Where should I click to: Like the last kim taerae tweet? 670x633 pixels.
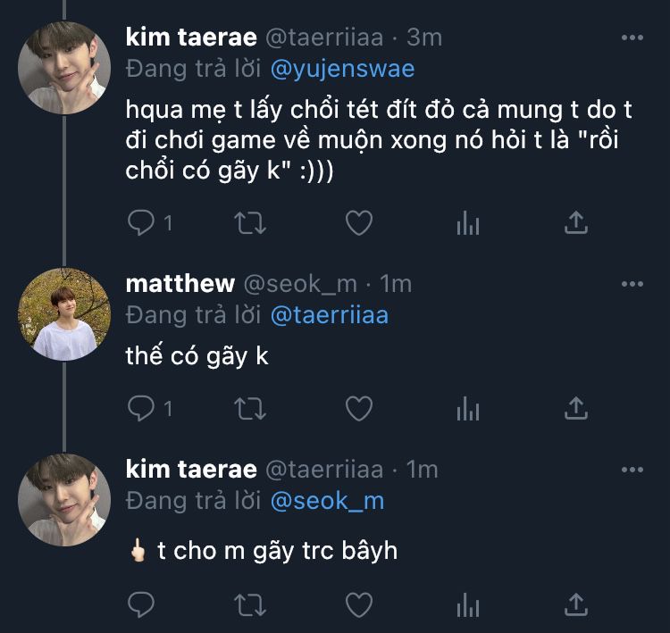pyautogui.click(x=358, y=604)
